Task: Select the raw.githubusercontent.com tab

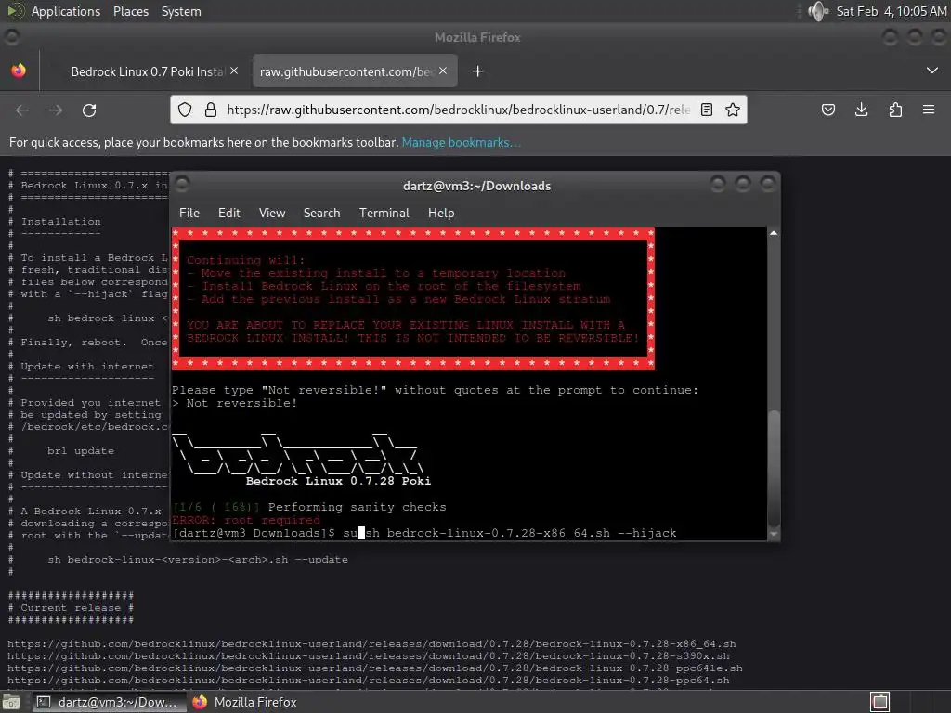Action: (x=355, y=71)
